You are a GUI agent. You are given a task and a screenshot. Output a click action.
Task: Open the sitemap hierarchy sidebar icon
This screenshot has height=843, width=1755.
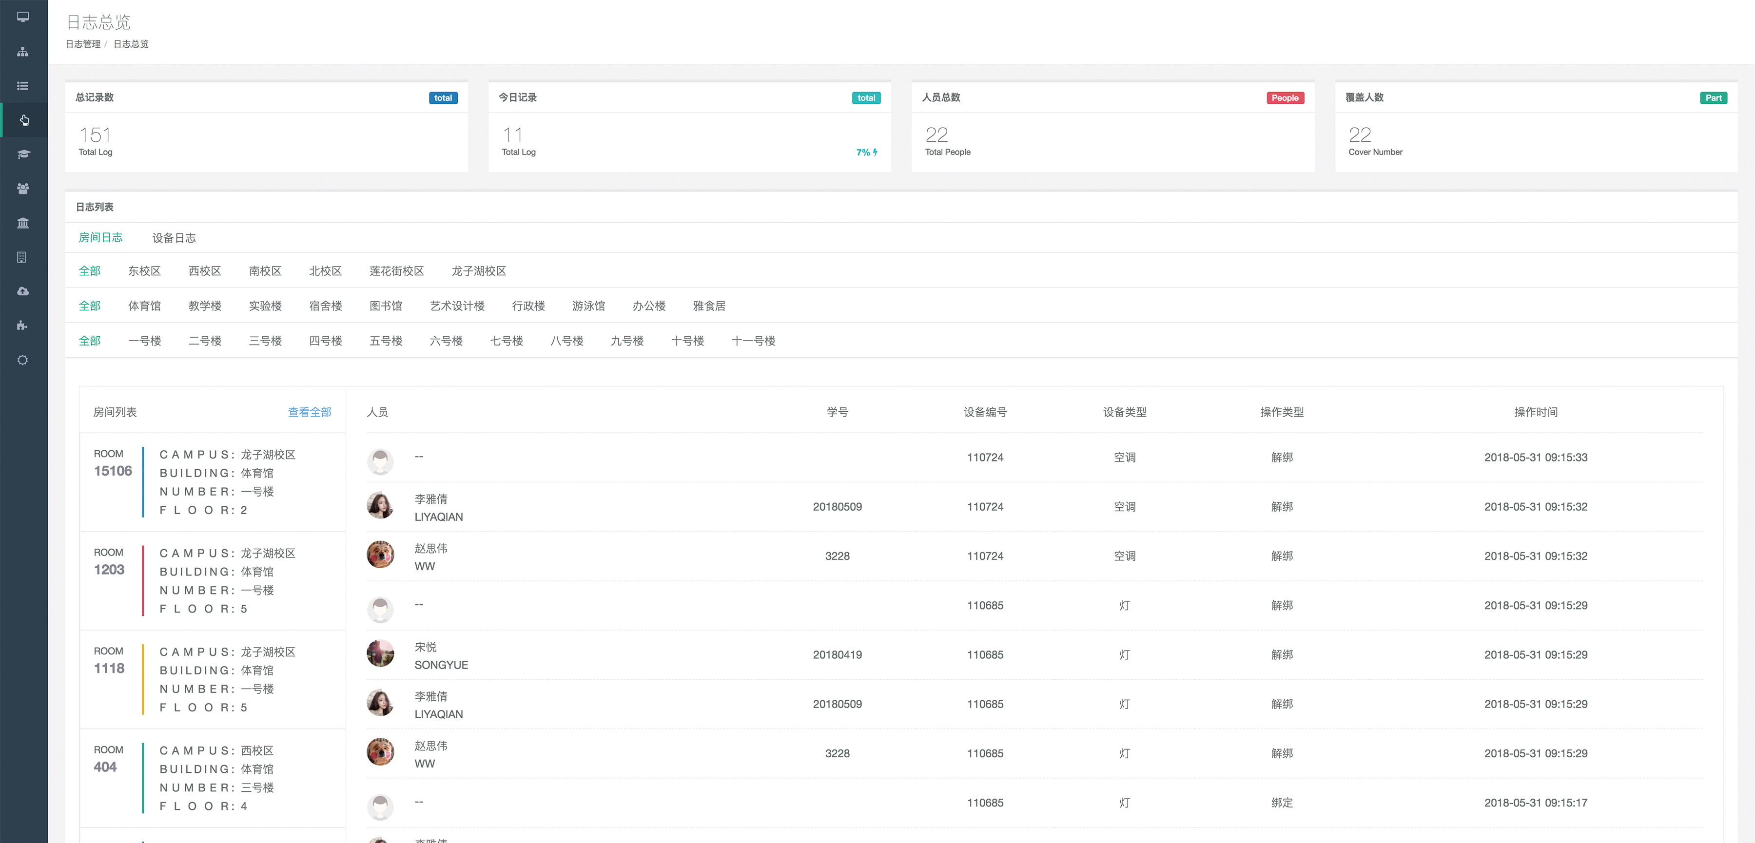[x=23, y=52]
